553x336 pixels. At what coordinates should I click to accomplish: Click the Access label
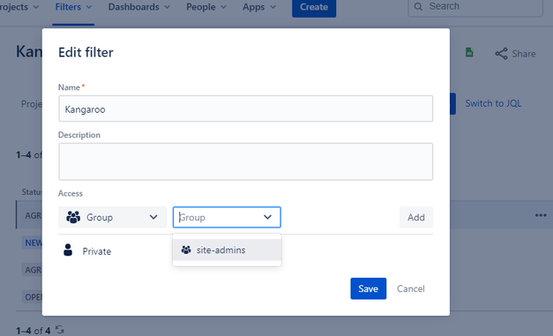pyautogui.click(x=71, y=193)
